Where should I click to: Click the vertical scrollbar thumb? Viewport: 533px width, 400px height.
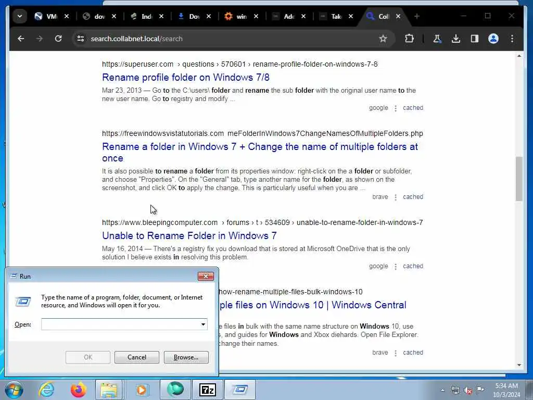pyautogui.click(x=519, y=179)
